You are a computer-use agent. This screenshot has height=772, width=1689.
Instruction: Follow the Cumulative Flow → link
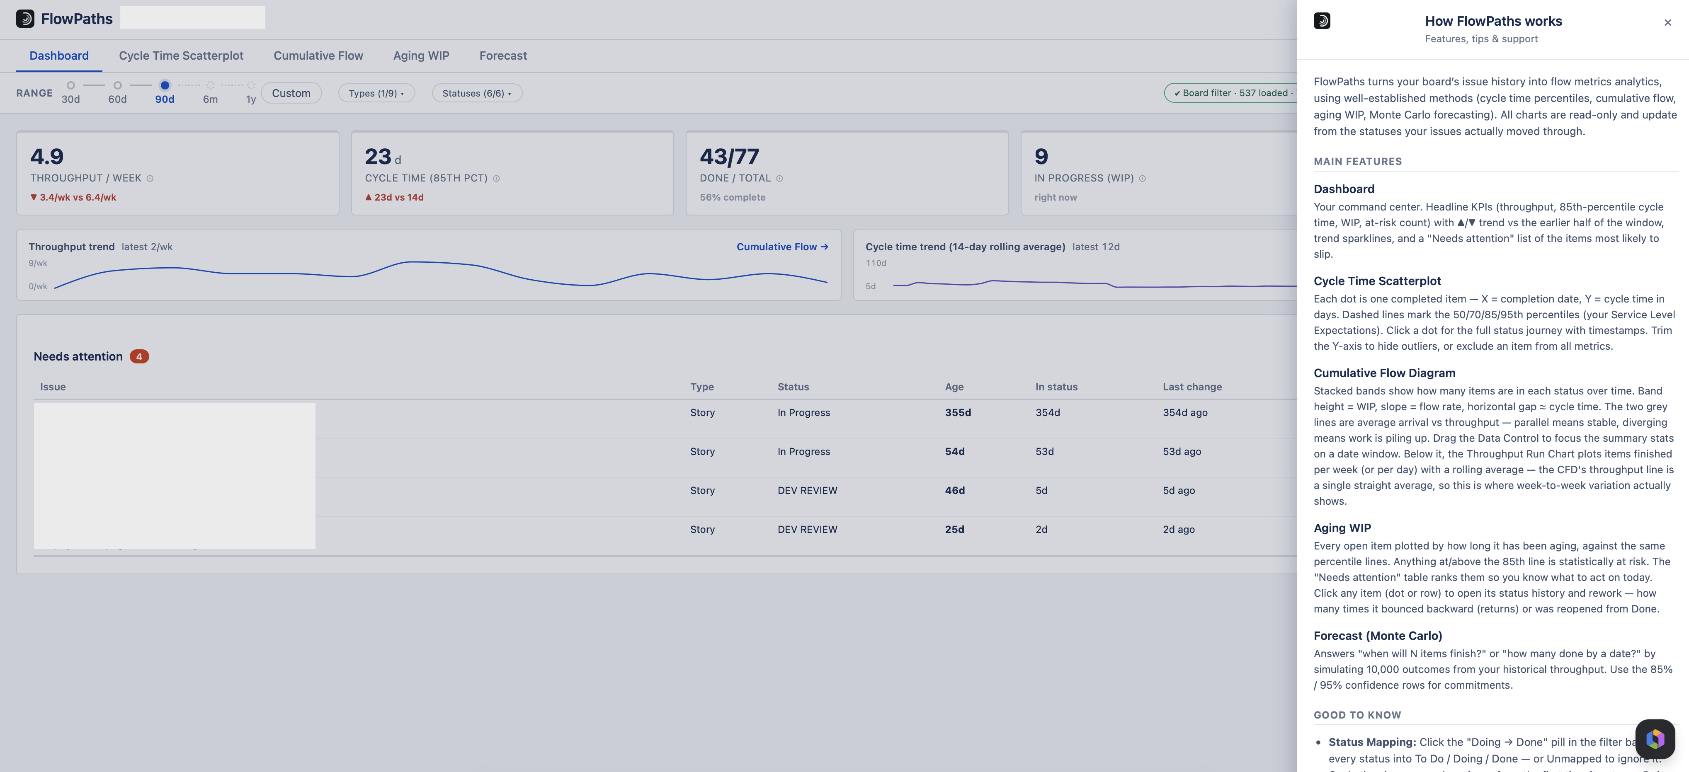(782, 247)
